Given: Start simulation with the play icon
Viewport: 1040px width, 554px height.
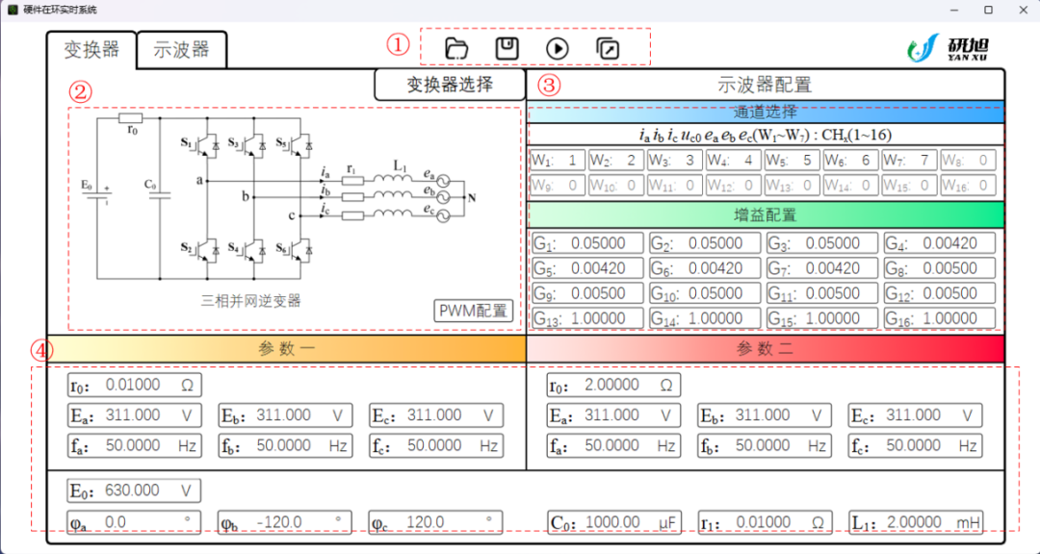Looking at the screenshot, I should (558, 48).
